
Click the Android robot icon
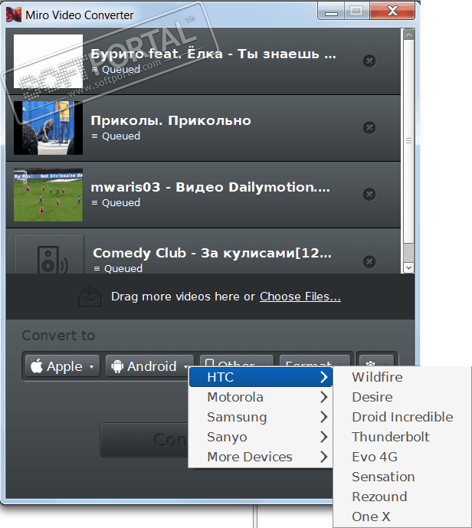tap(116, 366)
